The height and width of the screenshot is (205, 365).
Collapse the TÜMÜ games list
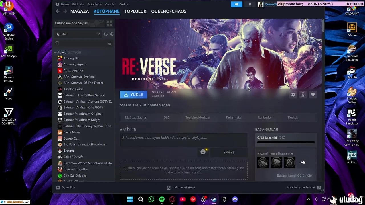(55, 52)
